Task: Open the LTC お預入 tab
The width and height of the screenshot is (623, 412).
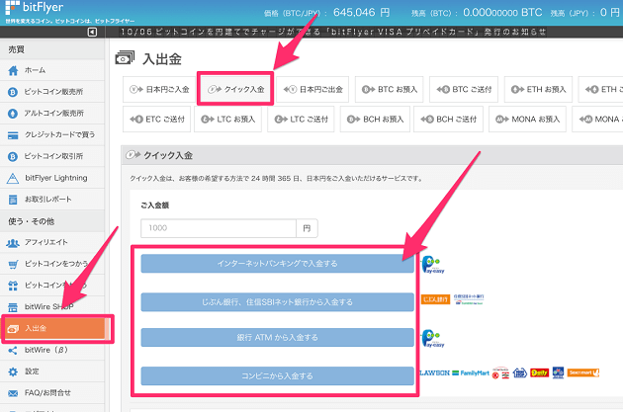Action: [228, 120]
